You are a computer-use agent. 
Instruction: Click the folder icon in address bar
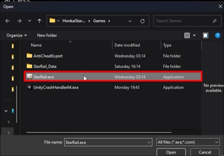click(52, 21)
